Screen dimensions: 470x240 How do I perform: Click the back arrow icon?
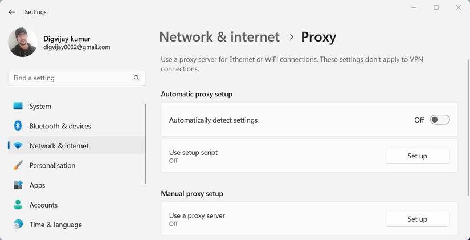pyautogui.click(x=12, y=12)
